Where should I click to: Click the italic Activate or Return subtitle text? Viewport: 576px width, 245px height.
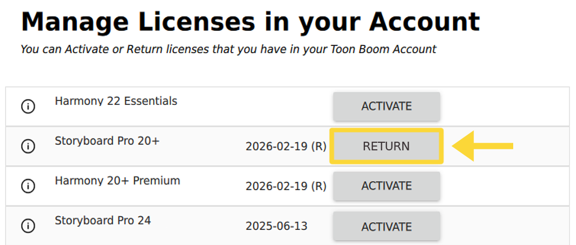[228, 49]
